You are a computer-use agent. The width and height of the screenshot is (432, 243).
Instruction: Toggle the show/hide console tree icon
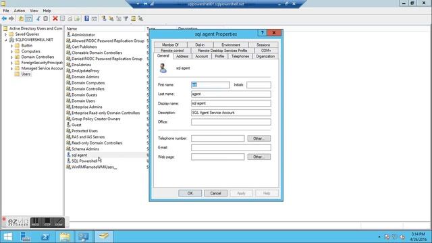[28, 18]
